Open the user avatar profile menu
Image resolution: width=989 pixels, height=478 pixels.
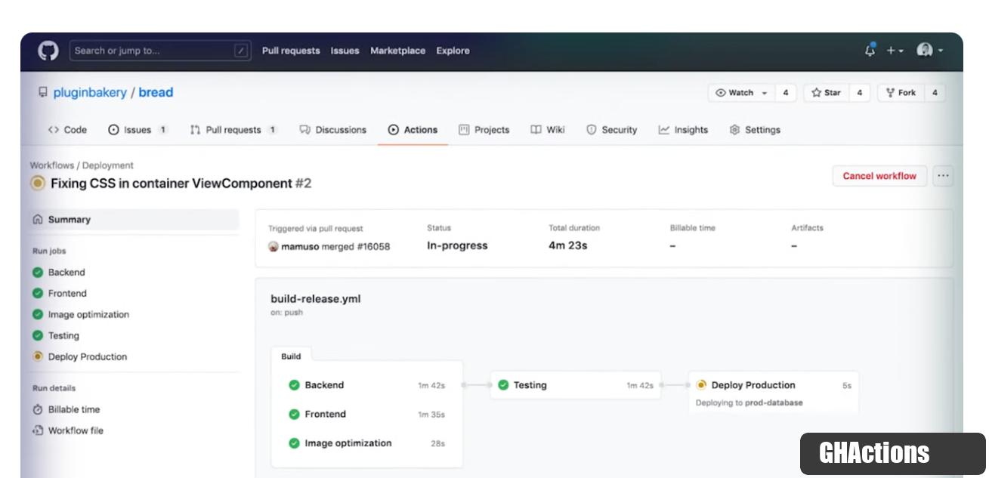tap(929, 51)
